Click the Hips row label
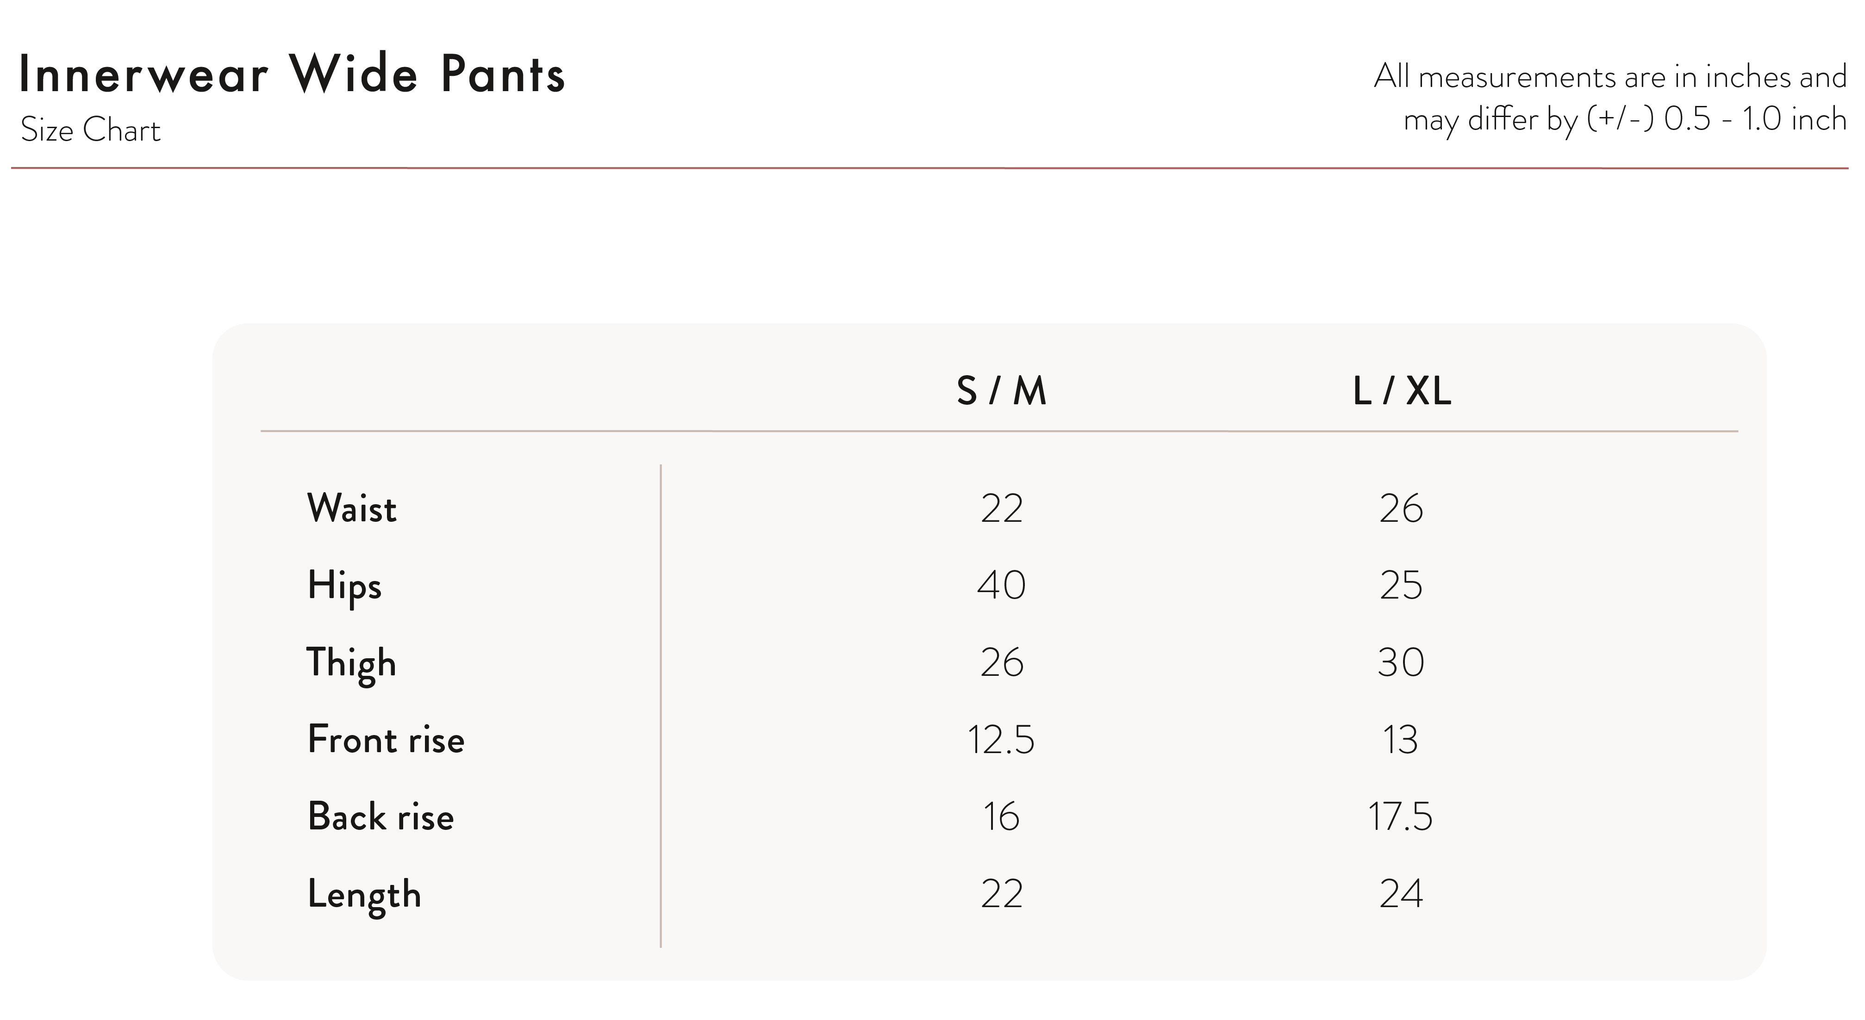 [x=344, y=585]
